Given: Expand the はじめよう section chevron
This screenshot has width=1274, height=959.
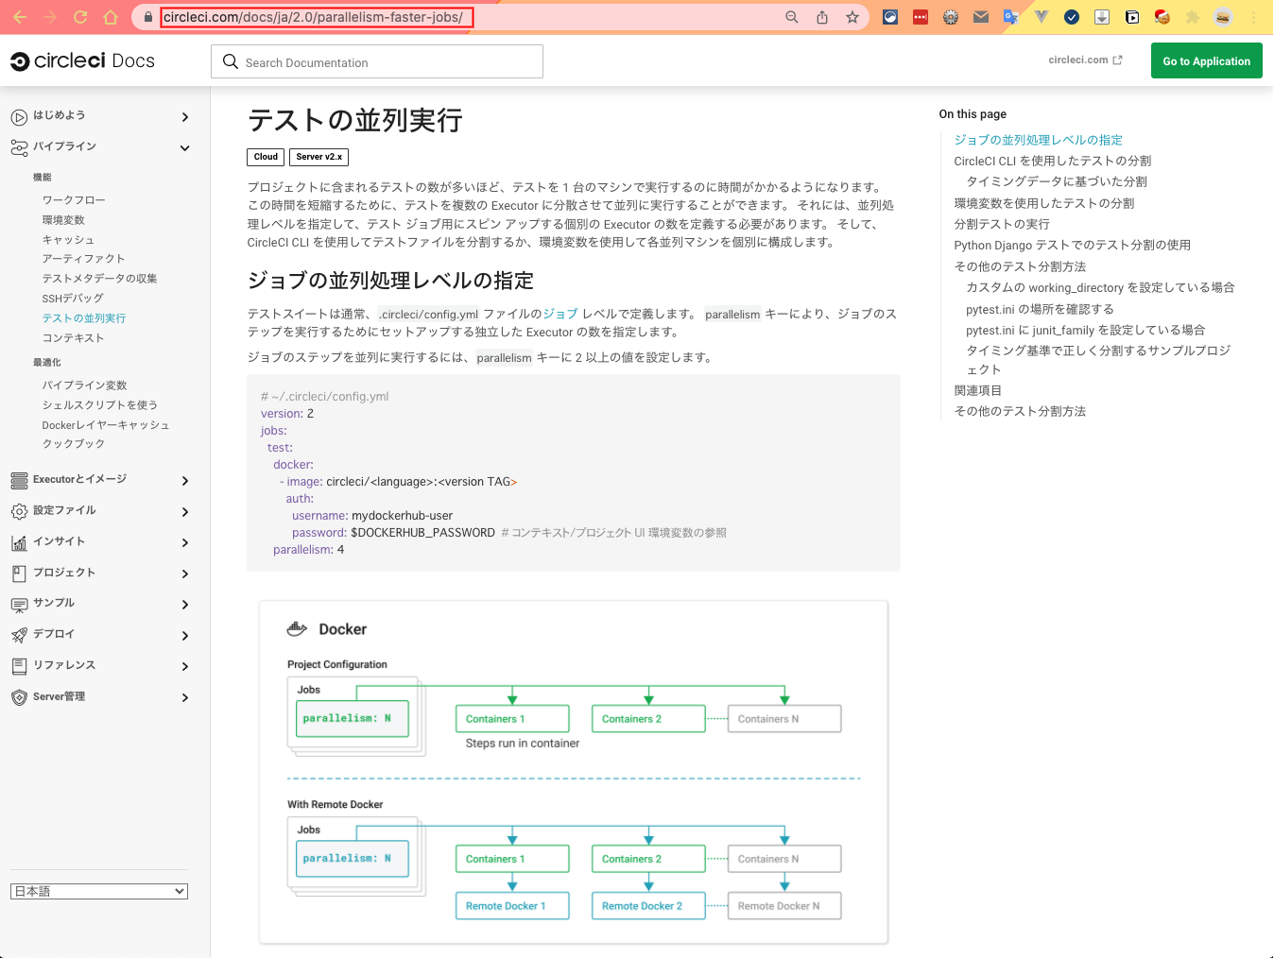Looking at the screenshot, I should (x=185, y=117).
